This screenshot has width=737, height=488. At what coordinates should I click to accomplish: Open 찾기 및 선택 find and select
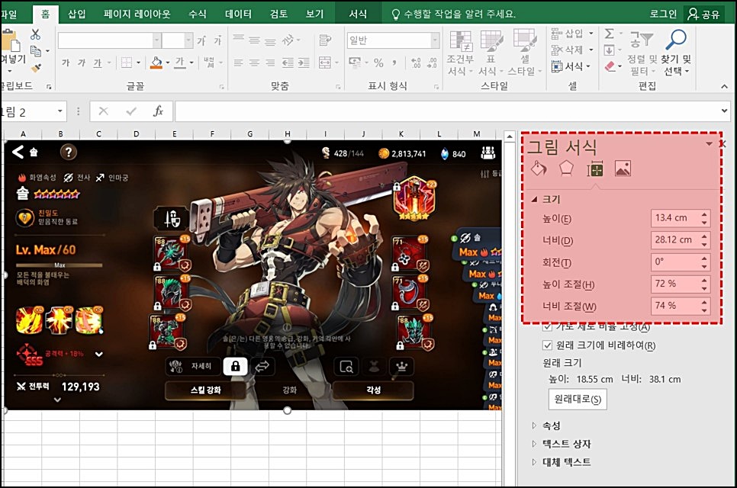[x=676, y=53]
